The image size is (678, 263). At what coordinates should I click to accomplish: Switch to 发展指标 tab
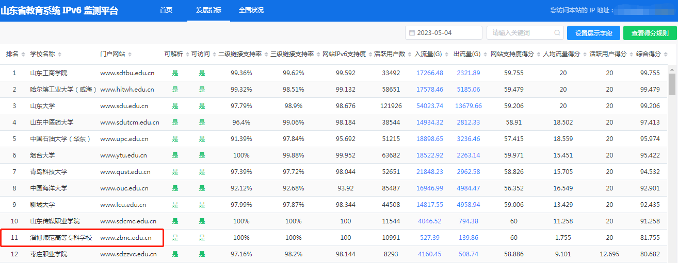[x=209, y=10]
